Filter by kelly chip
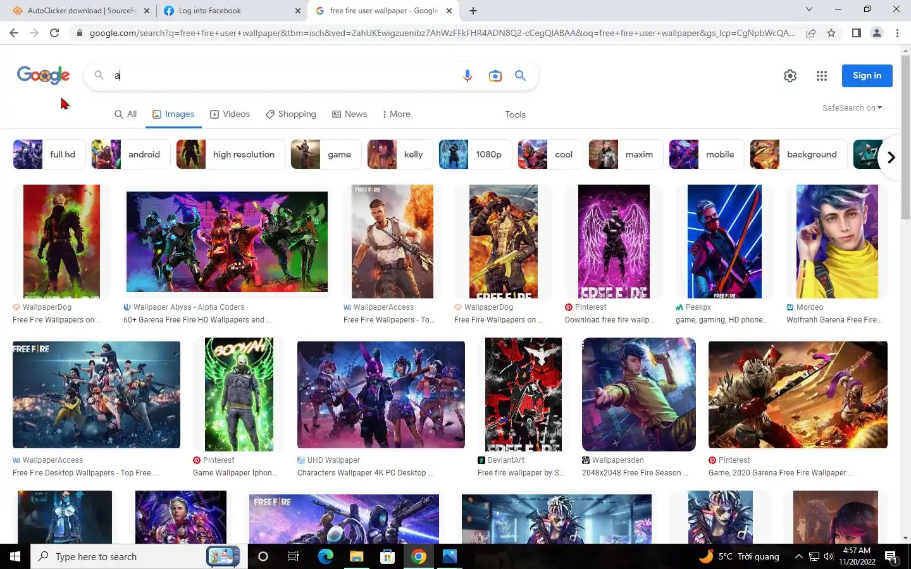 point(400,154)
